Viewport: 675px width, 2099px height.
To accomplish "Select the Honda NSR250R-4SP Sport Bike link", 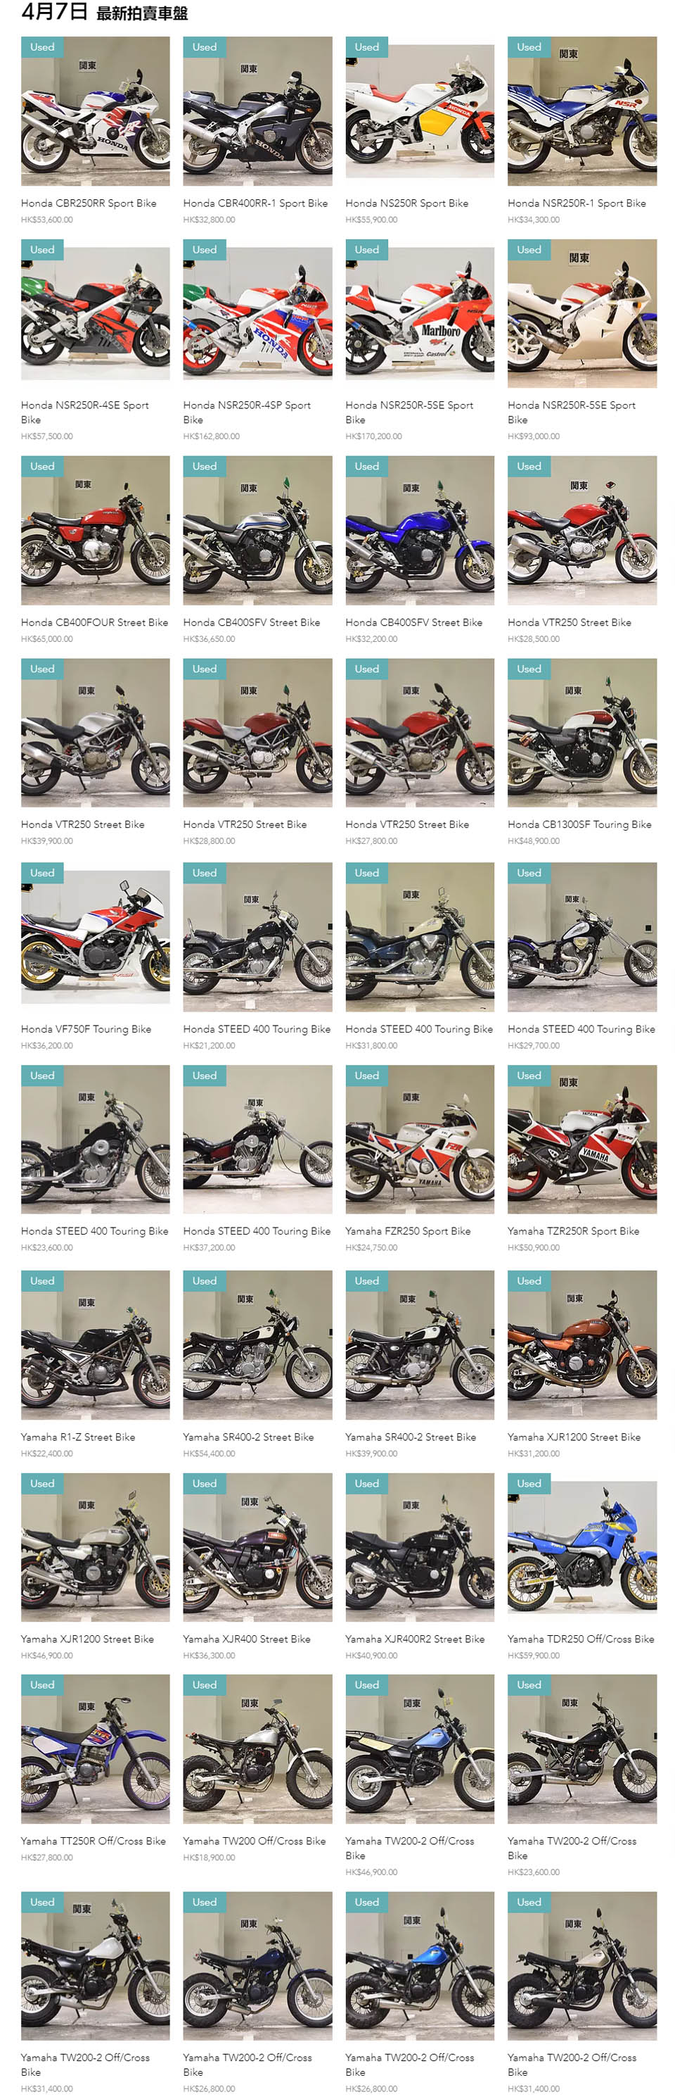I will point(247,412).
